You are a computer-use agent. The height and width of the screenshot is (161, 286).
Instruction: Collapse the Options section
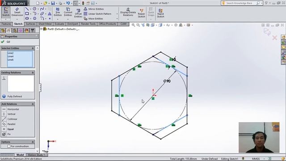tap(33, 142)
